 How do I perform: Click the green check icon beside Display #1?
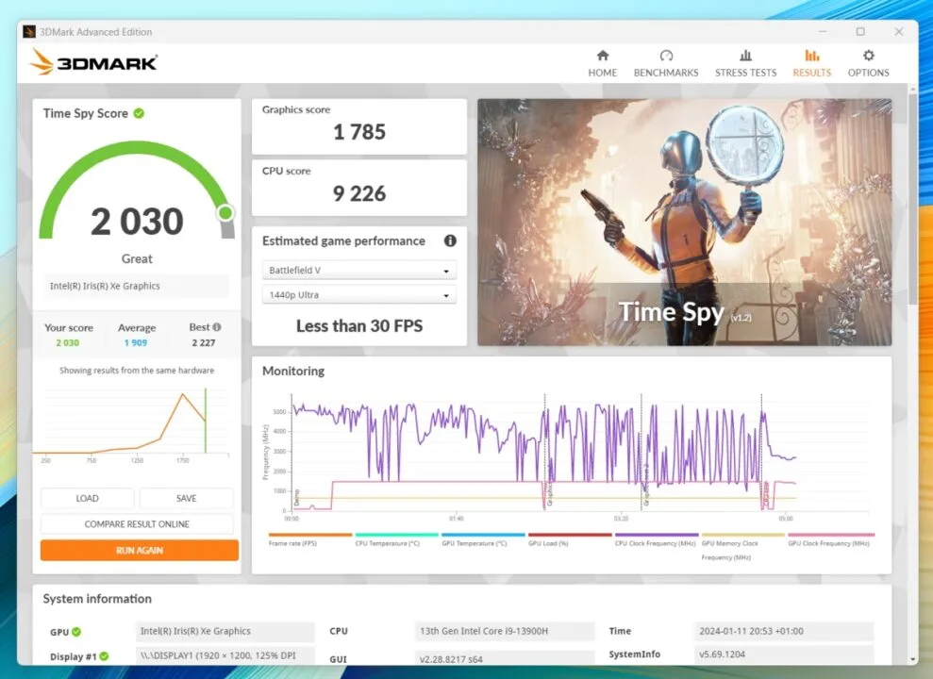[104, 656]
